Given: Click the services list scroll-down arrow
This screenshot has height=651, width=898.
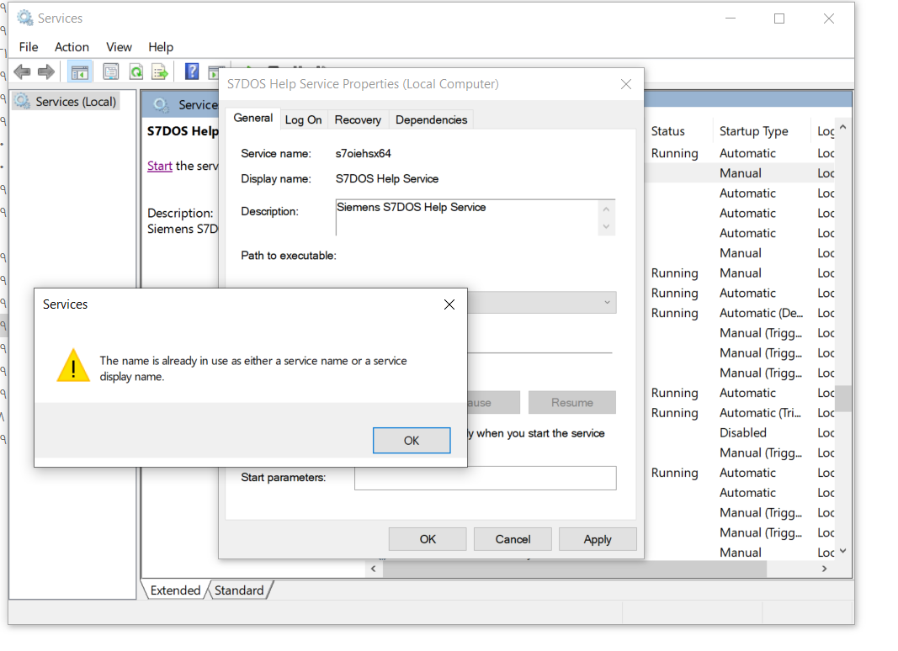Looking at the screenshot, I should (843, 551).
